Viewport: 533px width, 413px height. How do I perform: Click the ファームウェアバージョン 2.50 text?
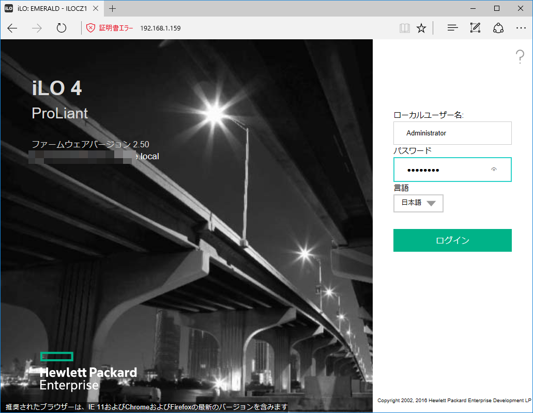tap(90, 144)
